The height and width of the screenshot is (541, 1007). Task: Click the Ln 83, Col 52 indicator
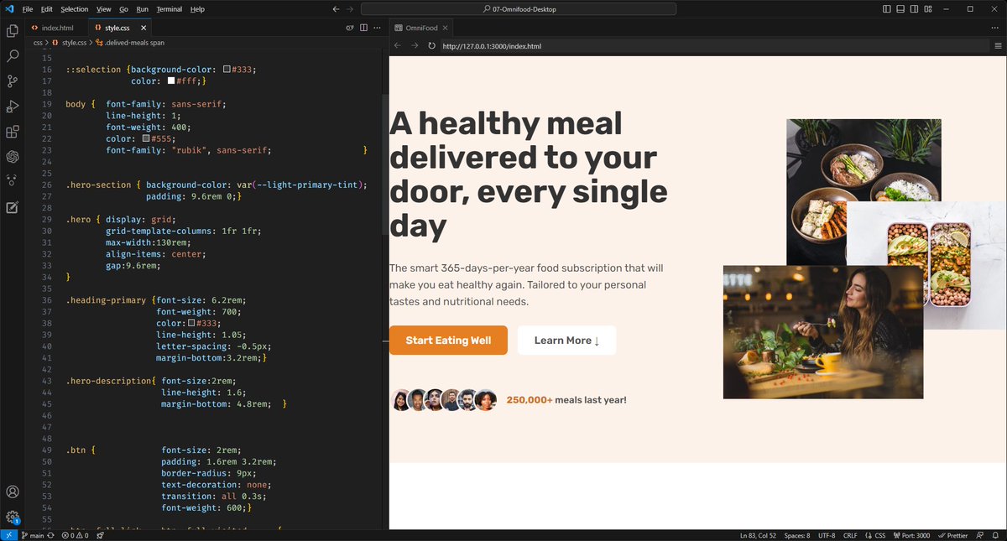[x=758, y=535]
